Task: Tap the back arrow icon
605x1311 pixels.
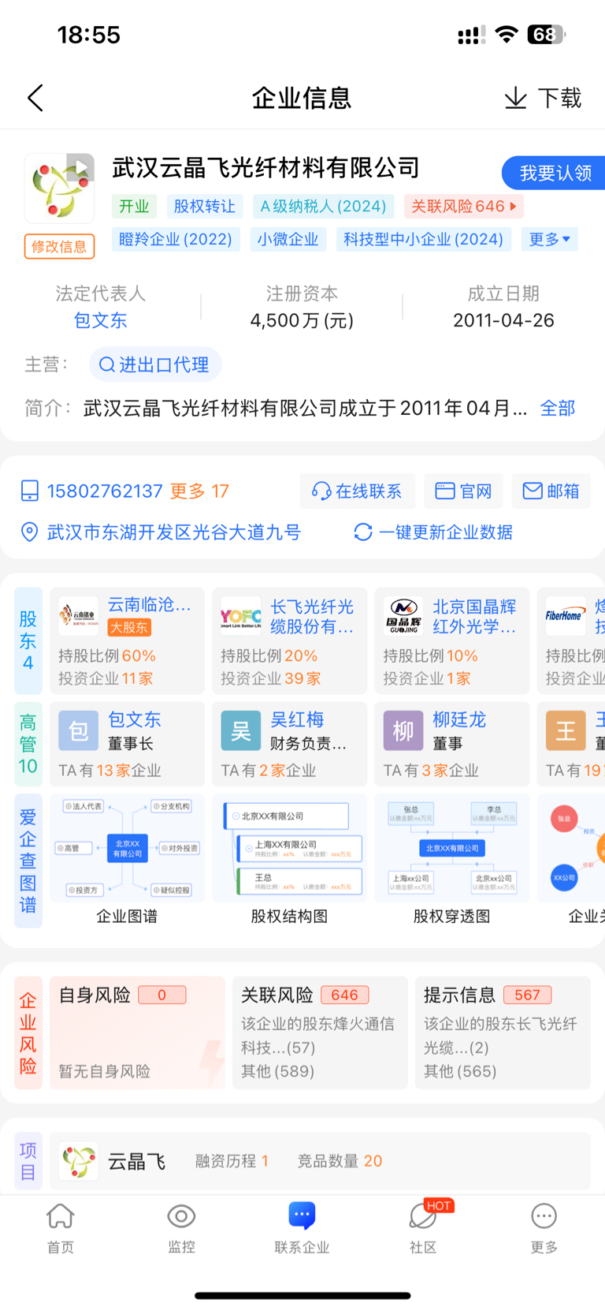Action: [x=35, y=99]
